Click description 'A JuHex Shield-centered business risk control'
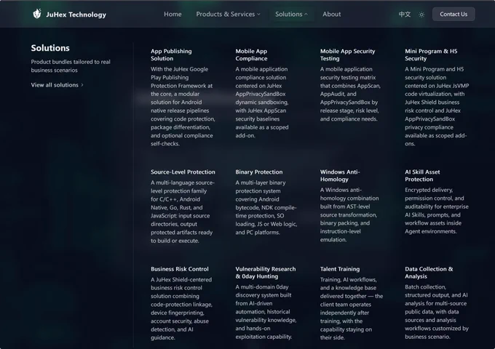This screenshot has height=349, width=495. pos(181,308)
